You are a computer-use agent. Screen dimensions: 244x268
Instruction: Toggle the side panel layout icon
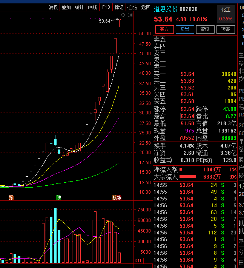(x=130, y=15)
